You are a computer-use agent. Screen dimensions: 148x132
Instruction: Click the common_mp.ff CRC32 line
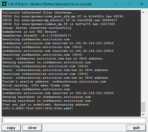[59, 24]
